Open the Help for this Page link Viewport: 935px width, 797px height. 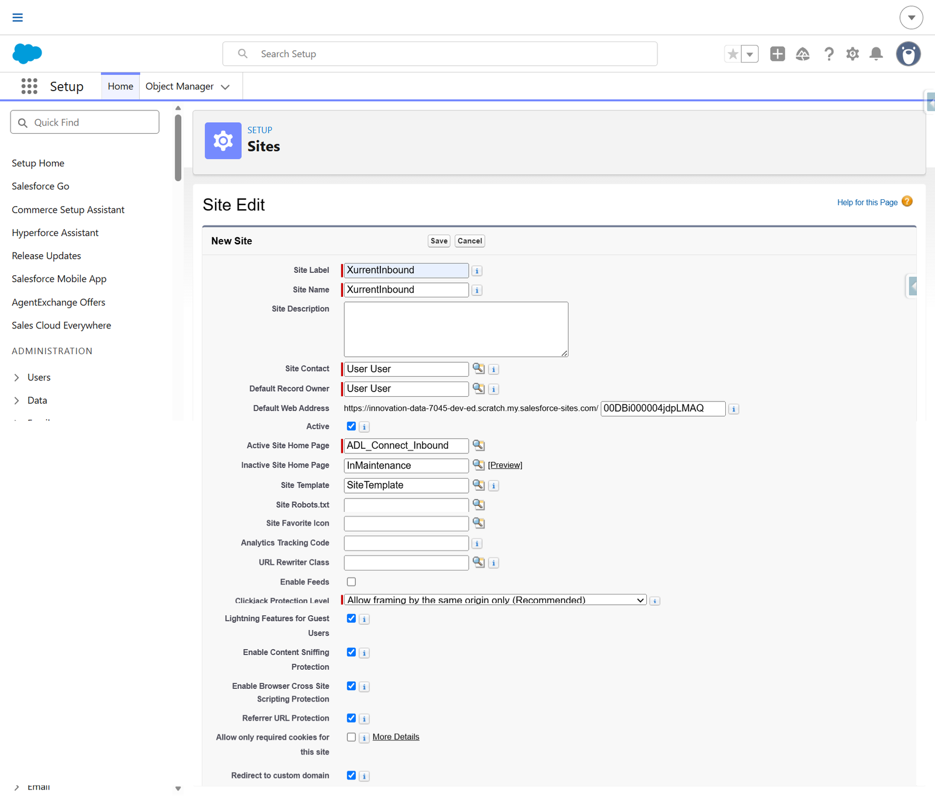point(867,202)
